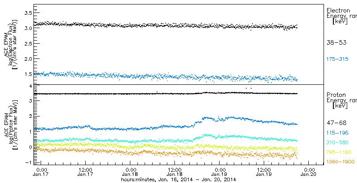
Task: Click the yellow-green 795-1193 proton legend label
Action: (x=339, y=152)
